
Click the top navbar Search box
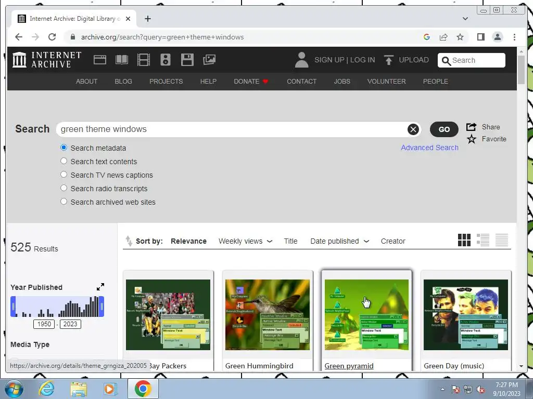tap(471, 60)
